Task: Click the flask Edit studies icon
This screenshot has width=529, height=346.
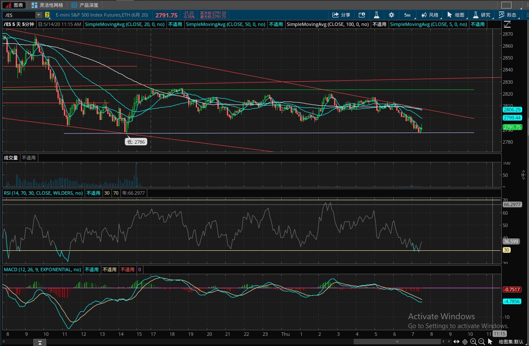Action: tap(376, 15)
